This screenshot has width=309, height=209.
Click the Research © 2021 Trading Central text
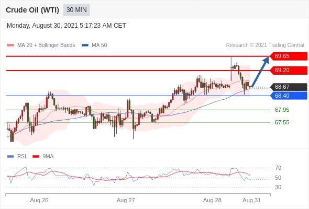coord(265,45)
